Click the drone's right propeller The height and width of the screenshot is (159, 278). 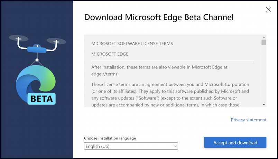tap(56, 41)
